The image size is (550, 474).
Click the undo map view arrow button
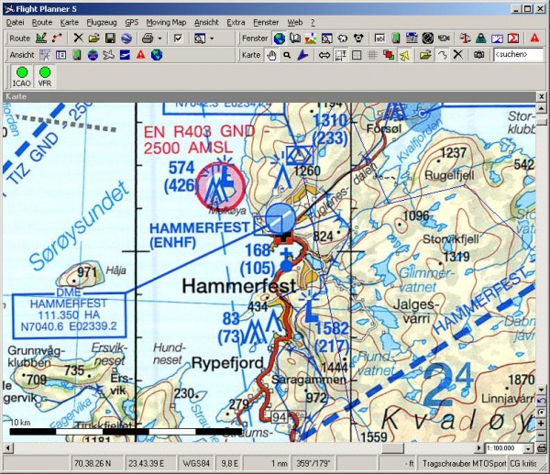(541, 401)
